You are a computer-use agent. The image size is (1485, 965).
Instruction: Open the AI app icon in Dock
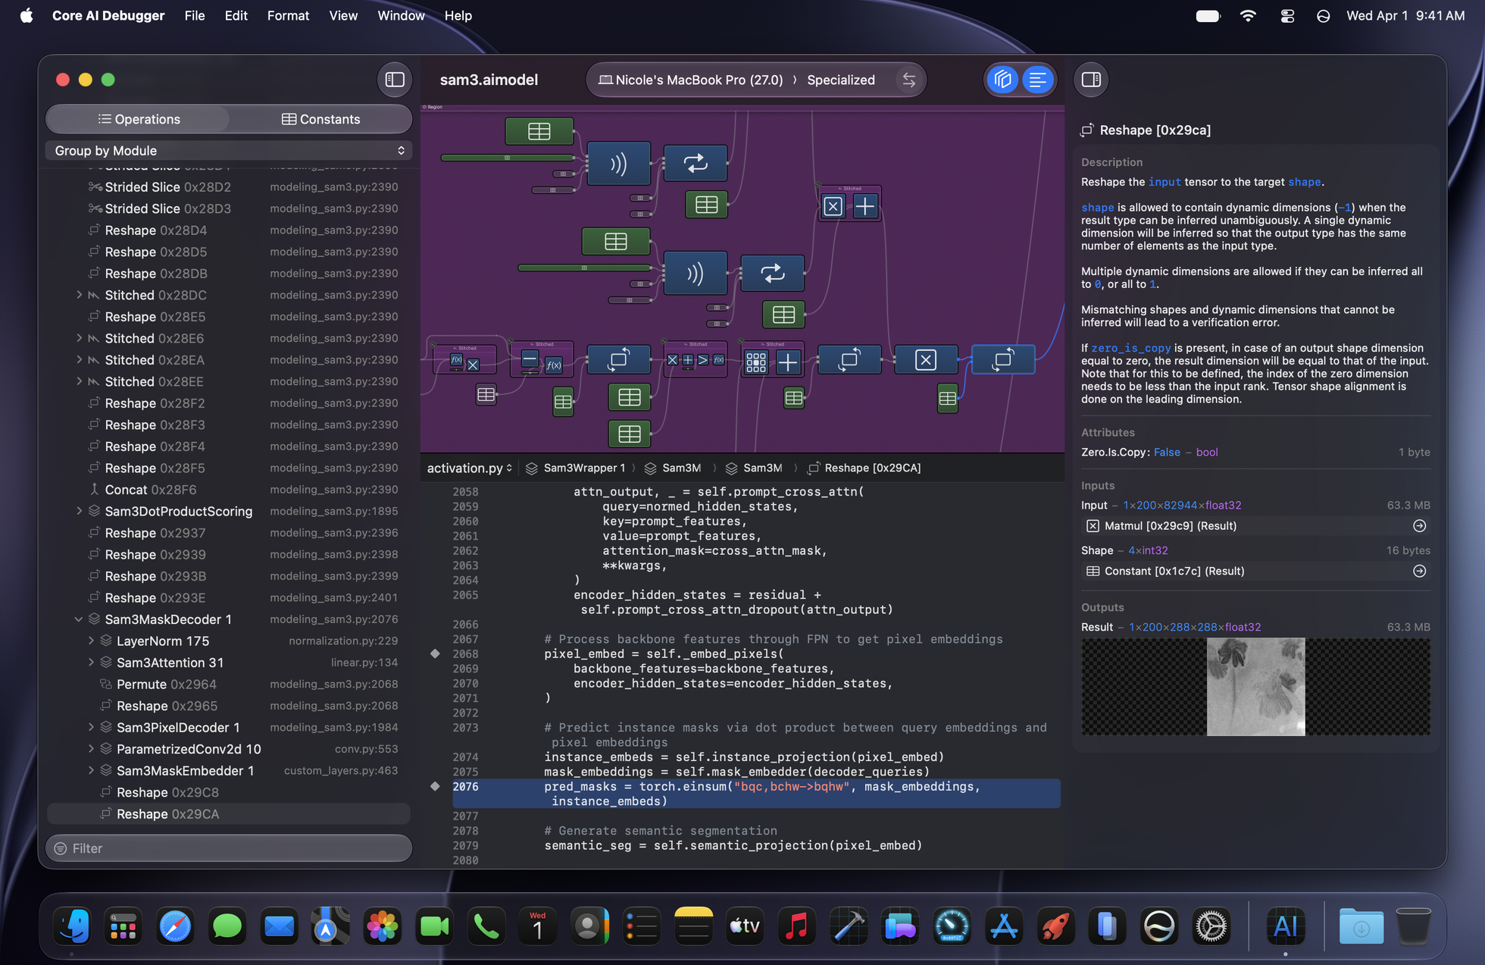click(1285, 926)
